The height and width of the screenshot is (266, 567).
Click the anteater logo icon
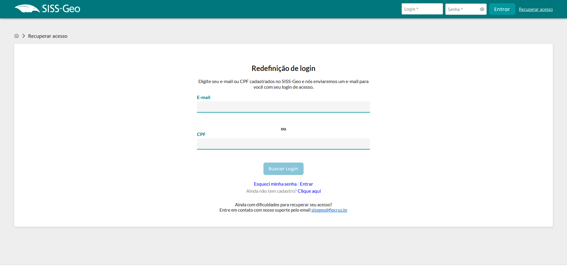click(27, 9)
